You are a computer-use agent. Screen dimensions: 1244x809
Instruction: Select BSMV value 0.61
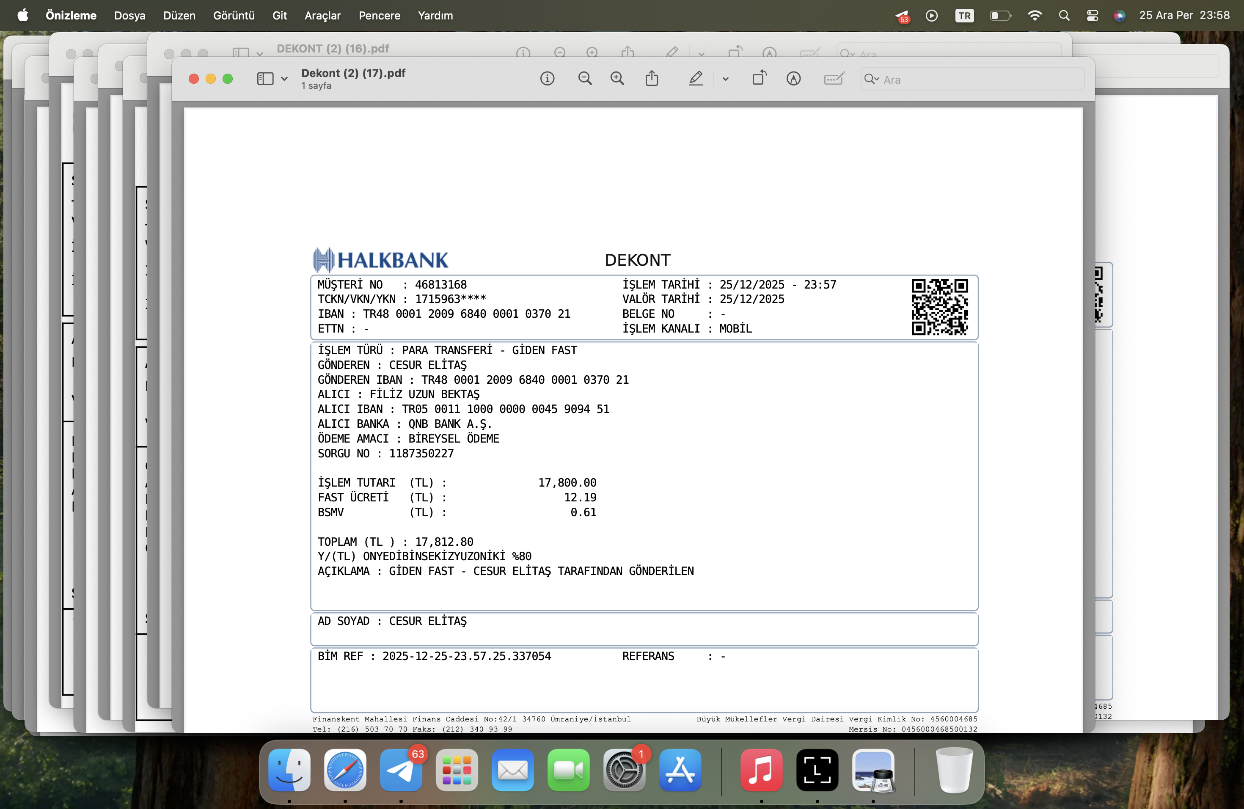click(x=583, y=513)
